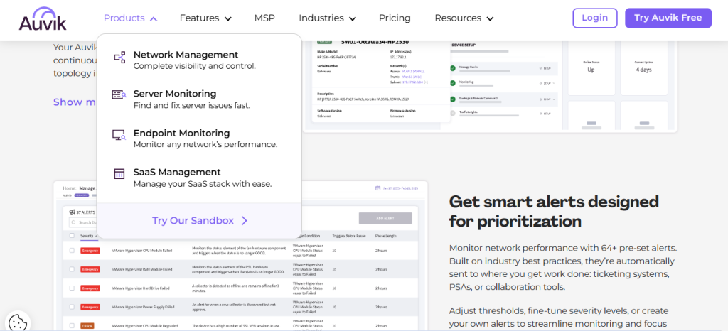Click the calendar icon beside the date range
The image size is (728, 331).
[378, 188]
